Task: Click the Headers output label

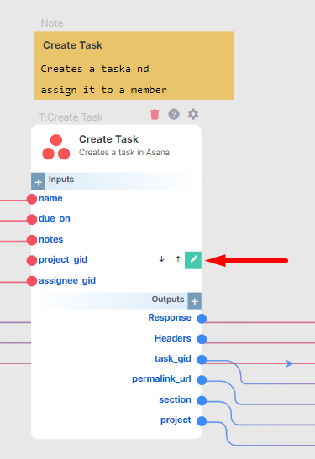Action: [172, 338]
